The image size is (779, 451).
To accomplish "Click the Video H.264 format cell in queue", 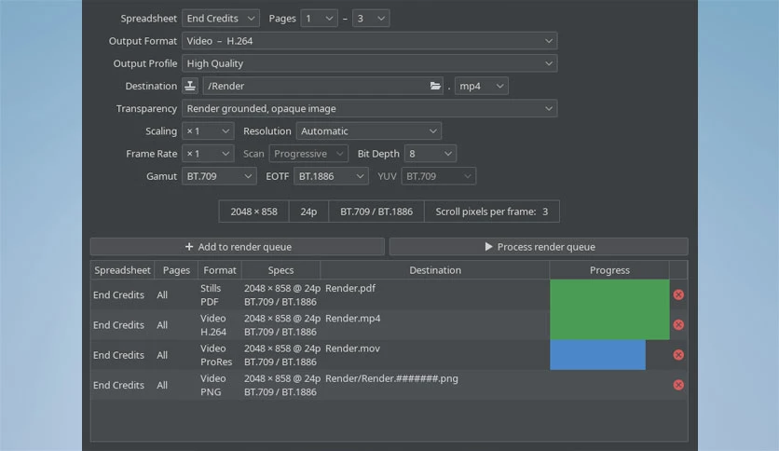I will (x=220, y=325).
